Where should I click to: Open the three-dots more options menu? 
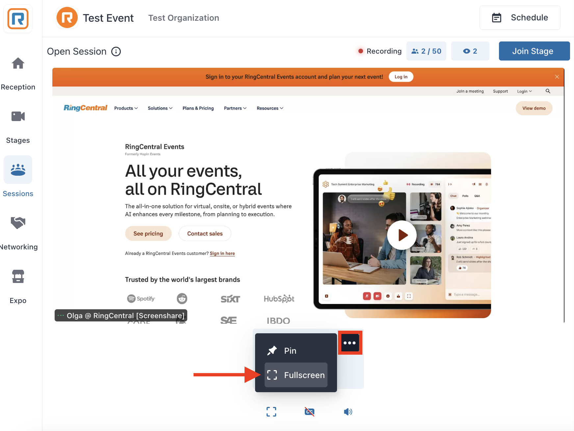click(350, 343)
